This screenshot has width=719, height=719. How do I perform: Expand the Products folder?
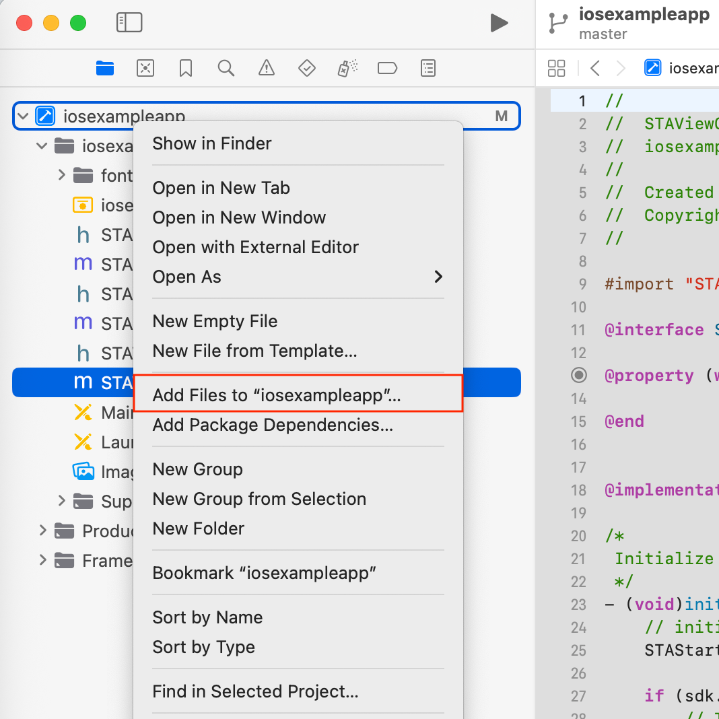coord(42,530)
